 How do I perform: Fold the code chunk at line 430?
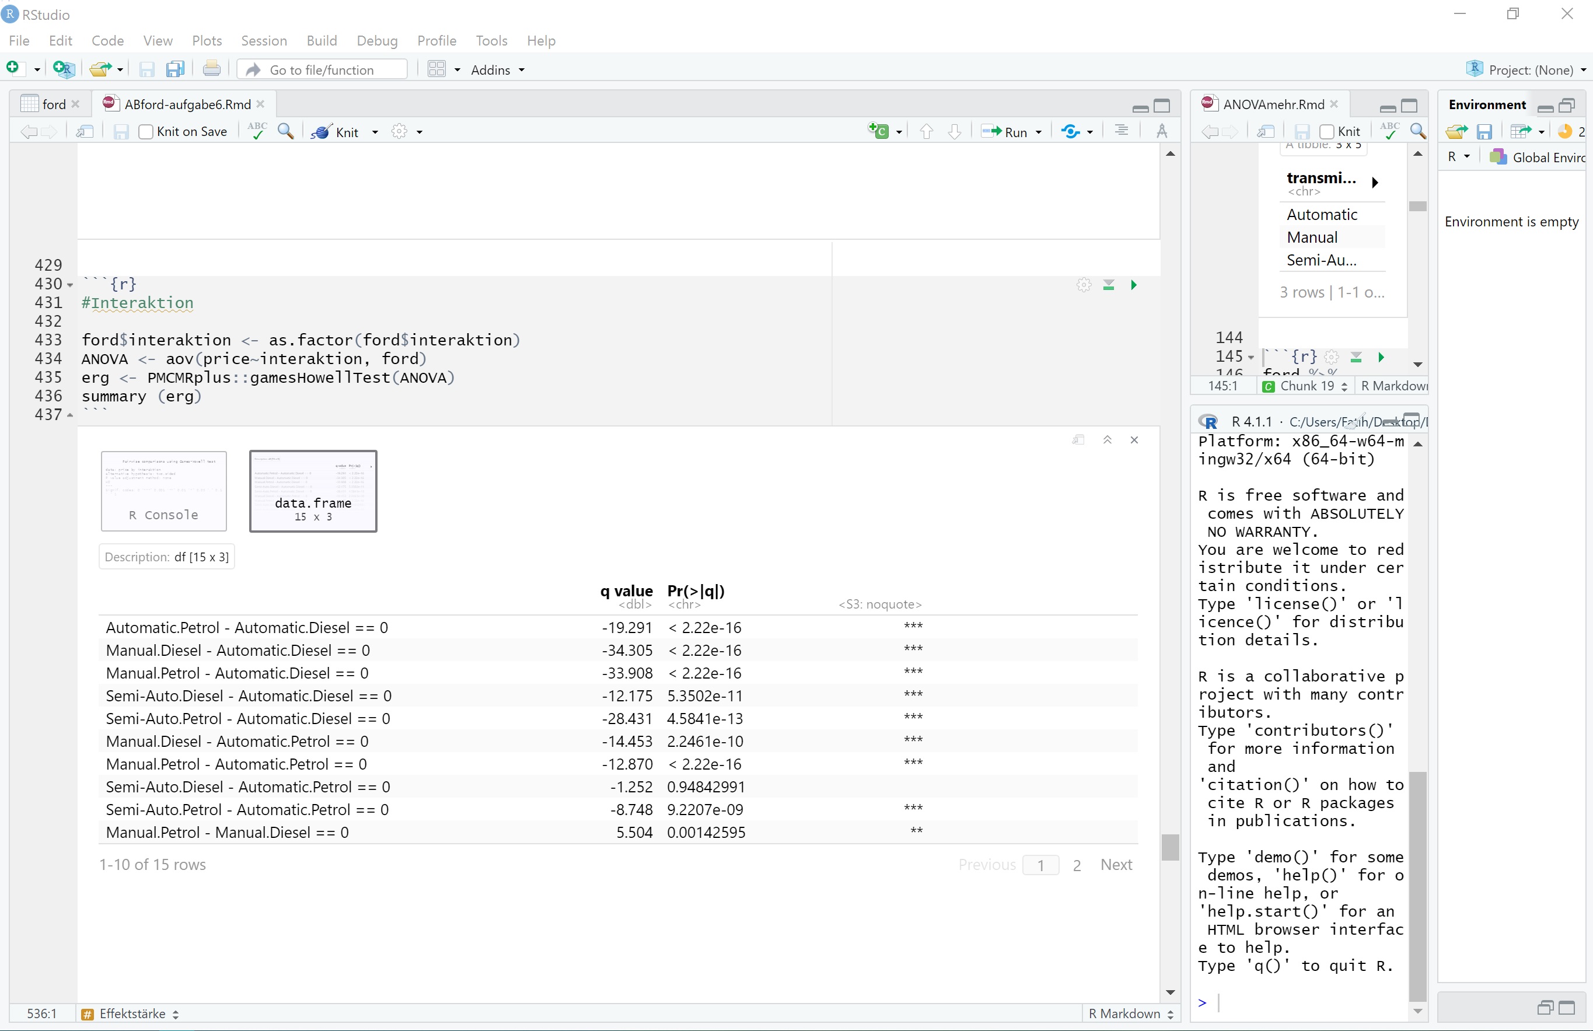pyautogui.click(x=69, y=285)
